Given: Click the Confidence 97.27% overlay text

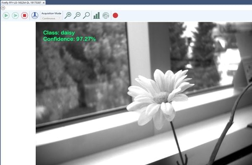Looking at the screenshot, I should tap(69, 39).
